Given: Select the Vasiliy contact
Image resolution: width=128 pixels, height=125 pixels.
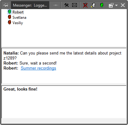Looking at the screenshot, I should (18, 23).
